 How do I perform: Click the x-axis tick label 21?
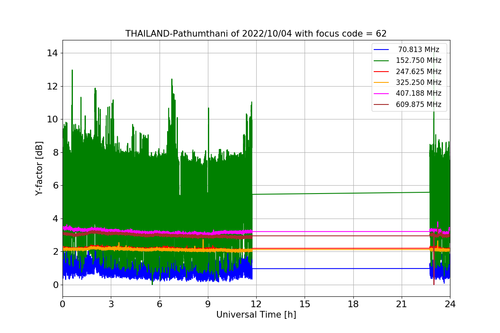[402, 304]
